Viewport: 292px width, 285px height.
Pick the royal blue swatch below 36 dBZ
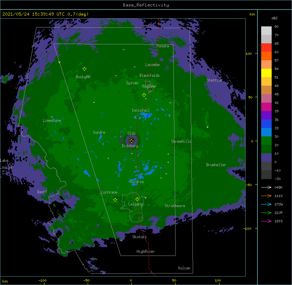point(266,124)
